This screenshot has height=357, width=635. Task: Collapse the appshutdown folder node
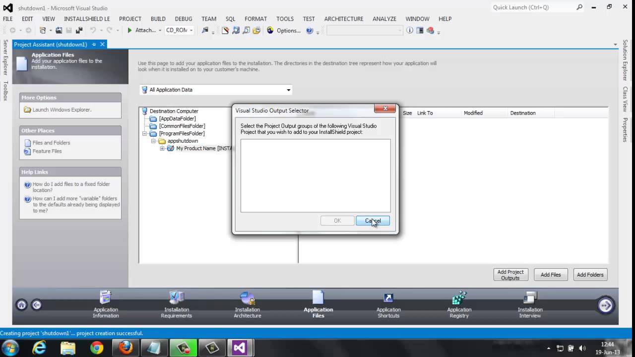click(153, 141)
